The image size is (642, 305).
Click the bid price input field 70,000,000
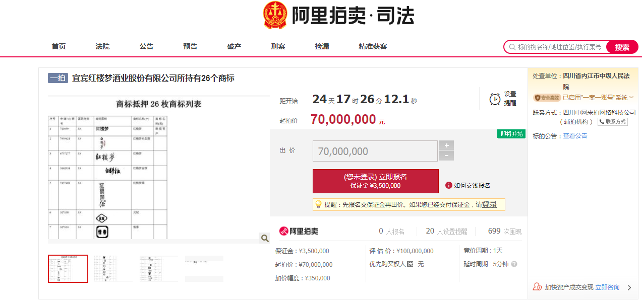click(x=375, y=151)
